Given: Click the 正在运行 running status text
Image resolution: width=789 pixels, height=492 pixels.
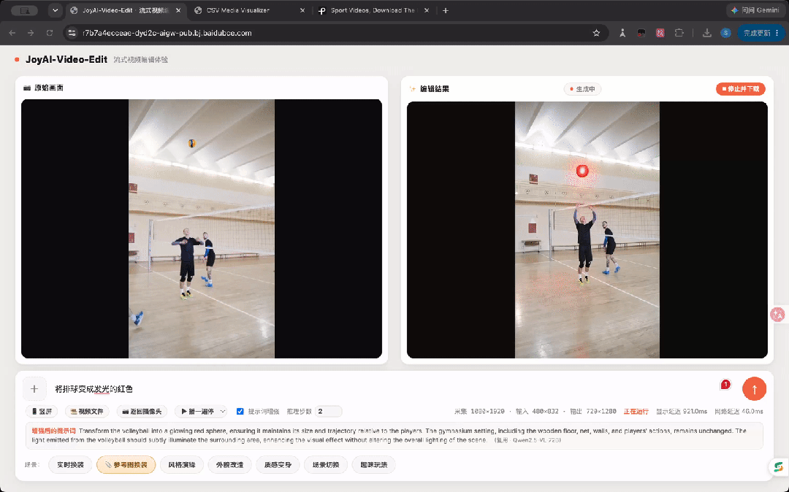Looking at the screenshot, I should [x=636, y=411].
